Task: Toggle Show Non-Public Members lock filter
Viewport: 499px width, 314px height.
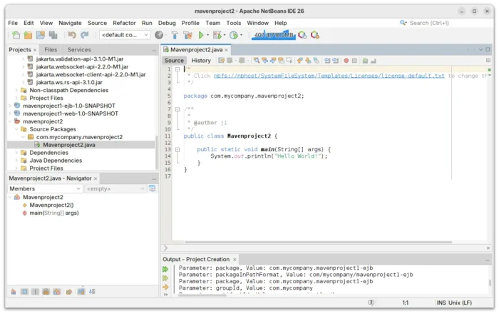Action: click(x=46, y=292)
